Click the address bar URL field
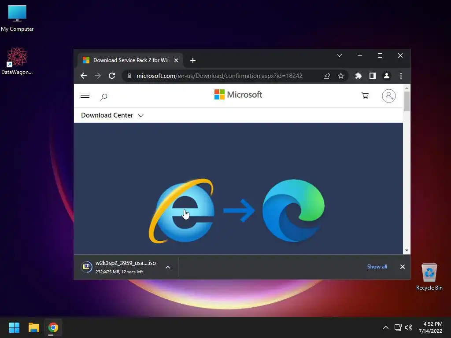Image resolution: width=451 pixels, height=338 pixels. (x=219, y=76)
